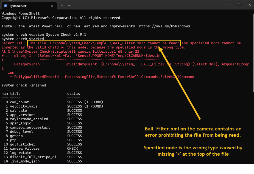The image size is (254, 174).
Task: Click 'log_rotate' row title
Action: coord(21,153)
